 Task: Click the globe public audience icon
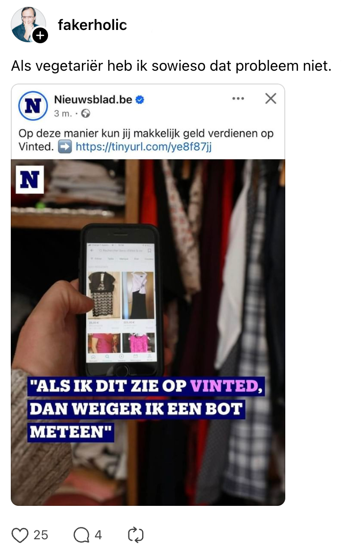[x=86, y=113]
